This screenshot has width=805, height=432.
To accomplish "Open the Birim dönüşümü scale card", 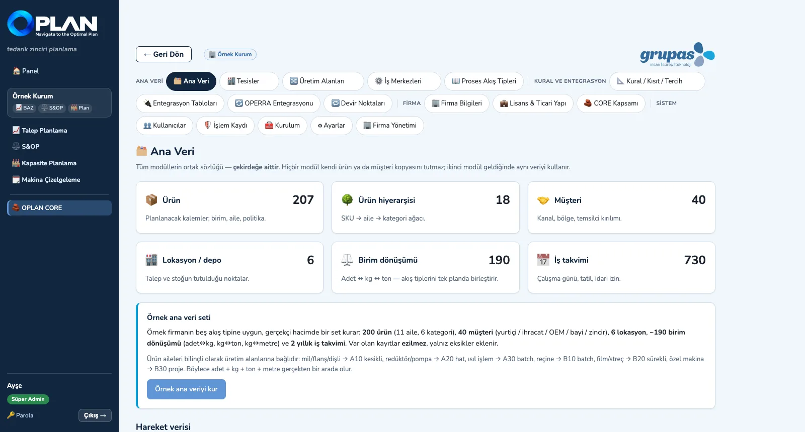I will (425, 268).
